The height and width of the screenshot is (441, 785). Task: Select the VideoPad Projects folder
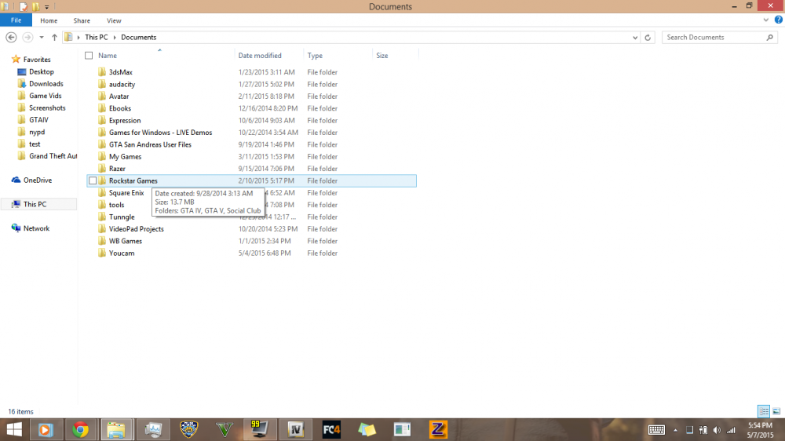tap(136, 229)
